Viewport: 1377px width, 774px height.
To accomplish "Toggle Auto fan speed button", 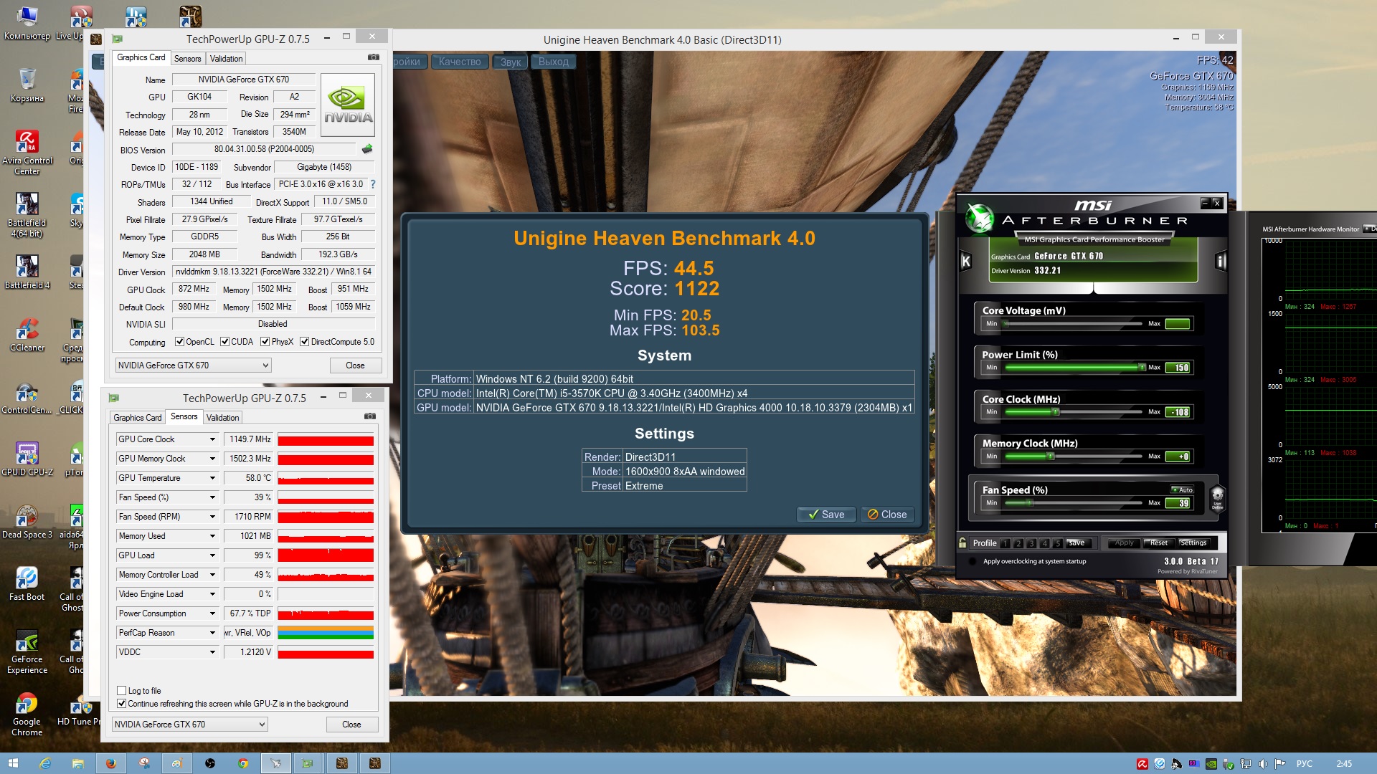I will [1182, 490].
